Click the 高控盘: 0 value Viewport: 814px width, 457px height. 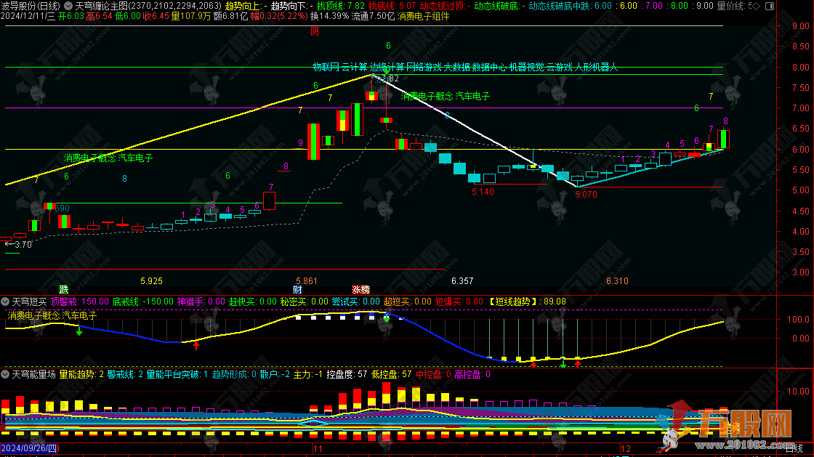pos(472,374)
